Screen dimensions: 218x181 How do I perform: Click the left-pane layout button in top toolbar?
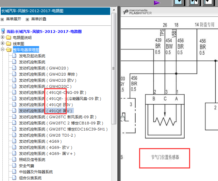pyautogui.click(x=179, y=2)
